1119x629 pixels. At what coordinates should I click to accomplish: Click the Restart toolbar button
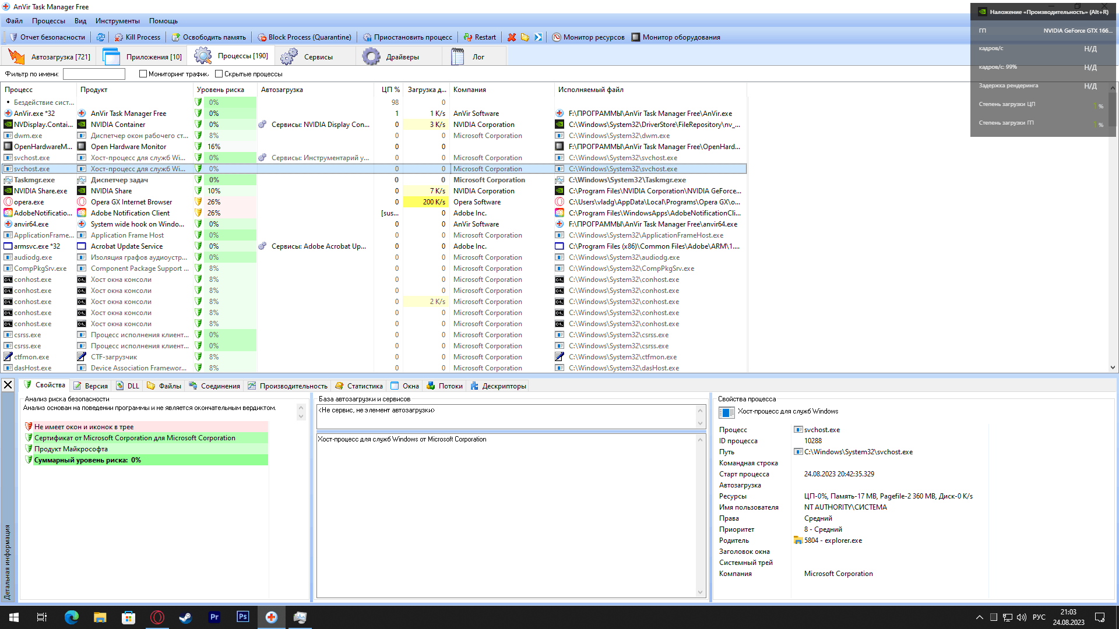pos(480,37)
